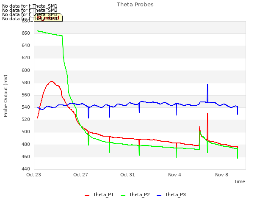The image size is (271, 203).
Task: Click the red Theta_P1 legend color marker
Action: pos(87,195)
